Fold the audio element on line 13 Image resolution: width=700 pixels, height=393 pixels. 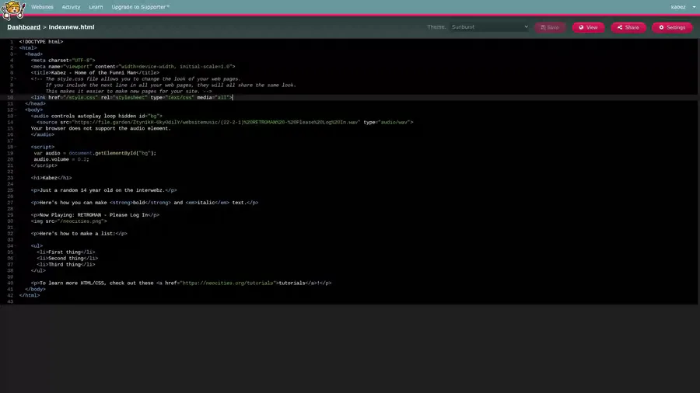[16, 117]
